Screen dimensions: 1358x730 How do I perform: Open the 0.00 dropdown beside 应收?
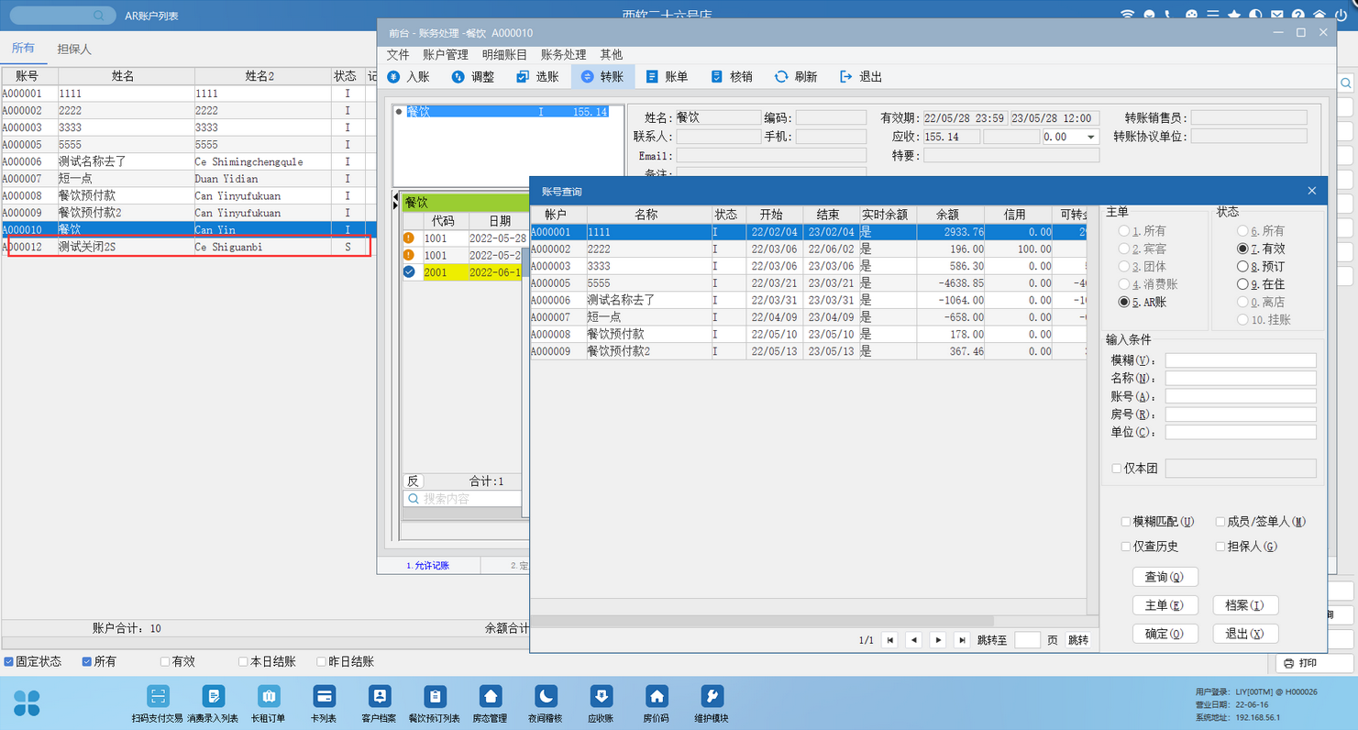click(1091, 137)
